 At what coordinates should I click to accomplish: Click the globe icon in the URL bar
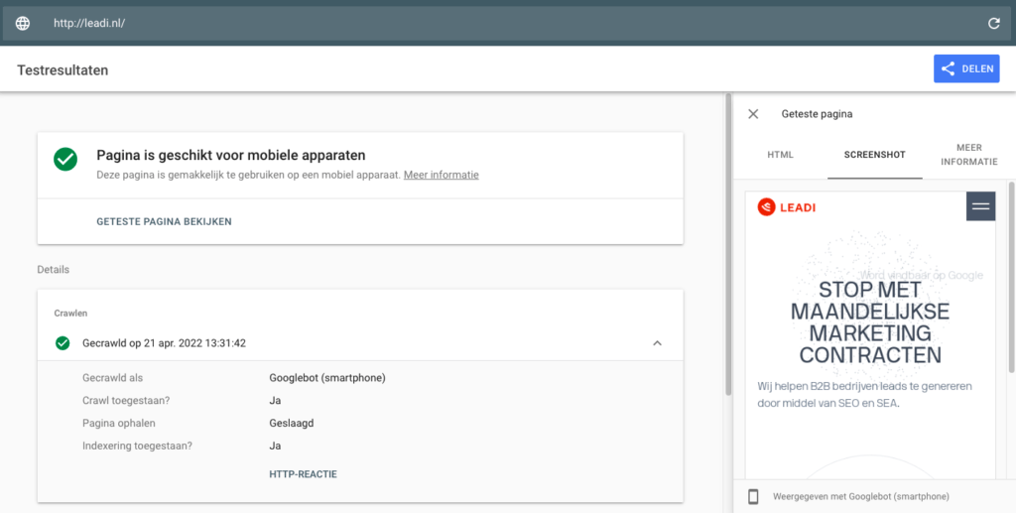pos(23,23)
